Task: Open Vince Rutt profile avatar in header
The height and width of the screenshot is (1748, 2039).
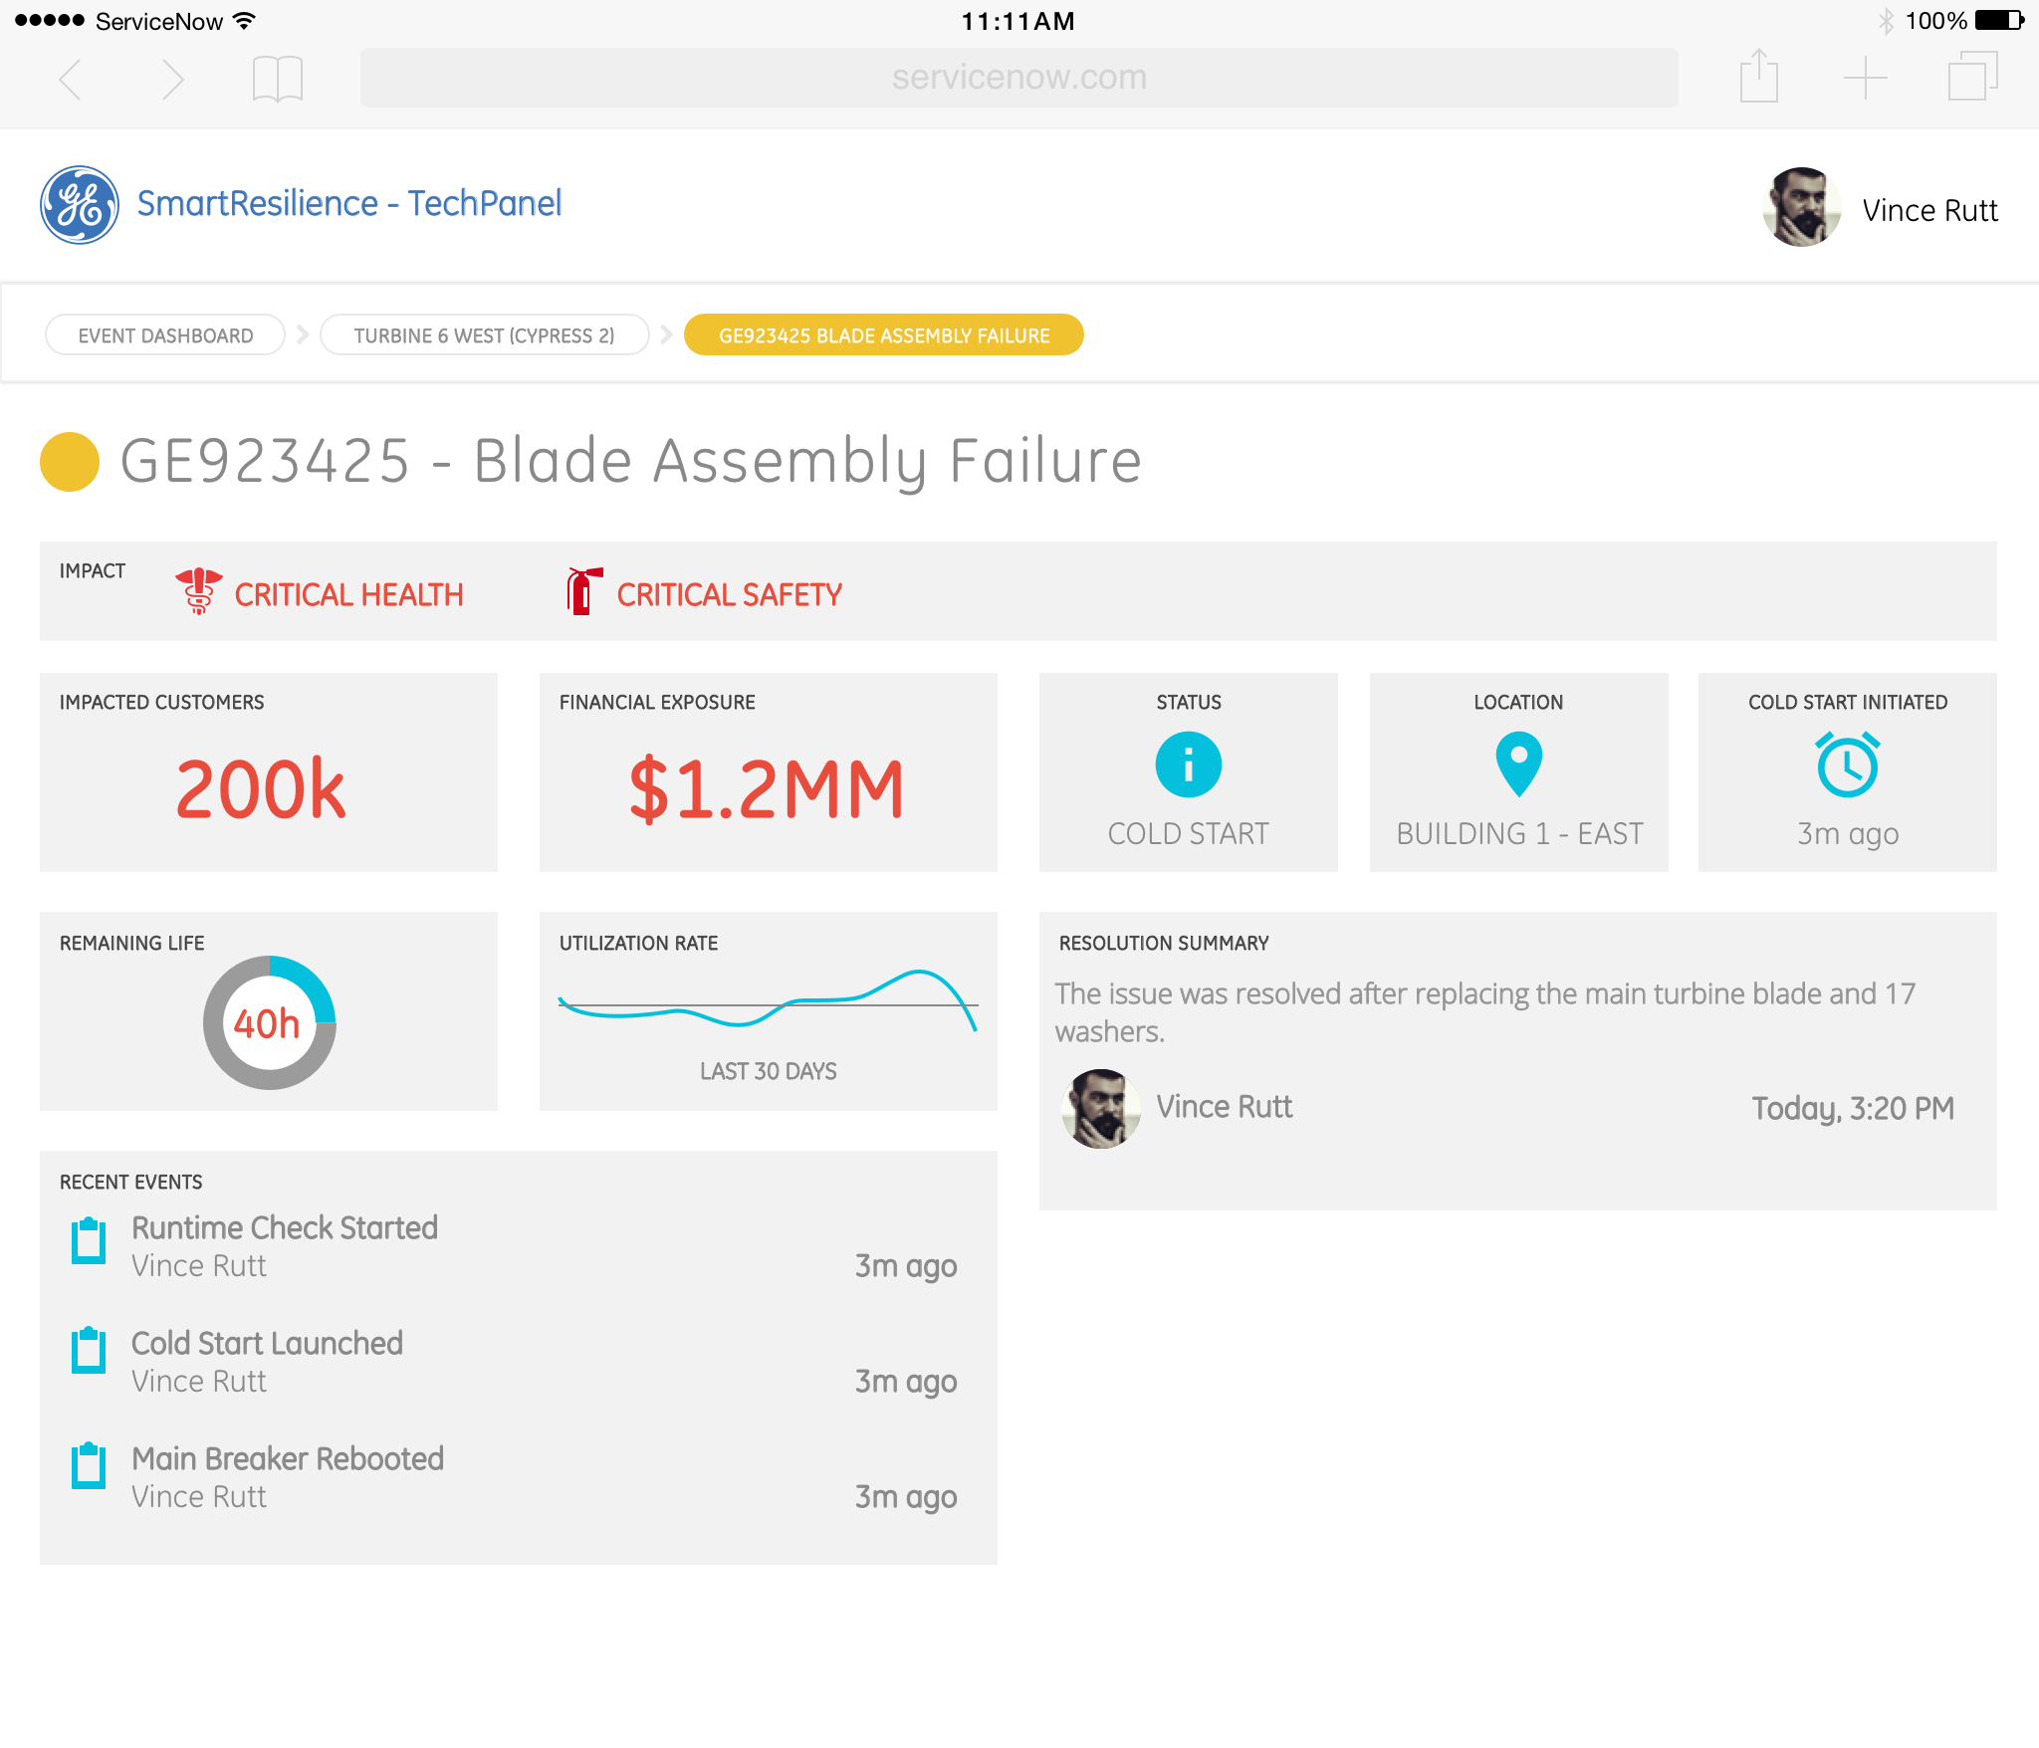Action: (1800, 207)
